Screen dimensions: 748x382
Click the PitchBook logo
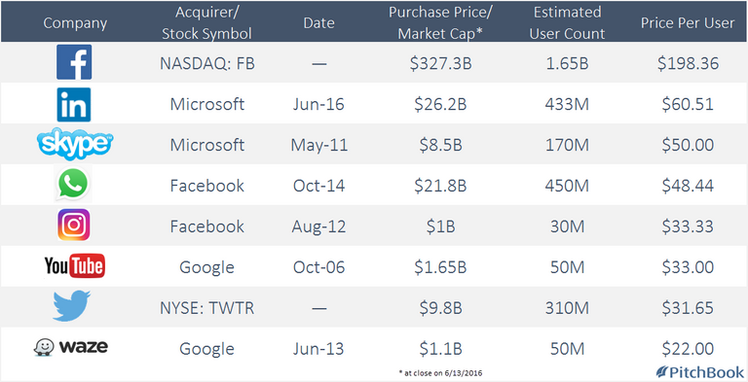[700, 372]
